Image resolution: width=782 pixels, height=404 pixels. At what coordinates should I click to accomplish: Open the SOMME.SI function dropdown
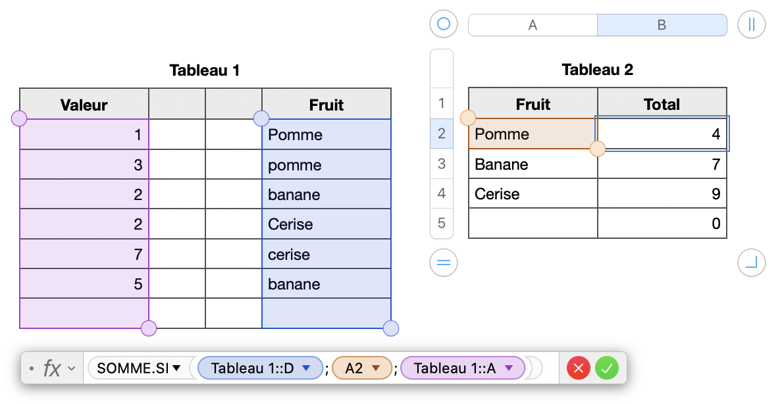coord(176,368)
